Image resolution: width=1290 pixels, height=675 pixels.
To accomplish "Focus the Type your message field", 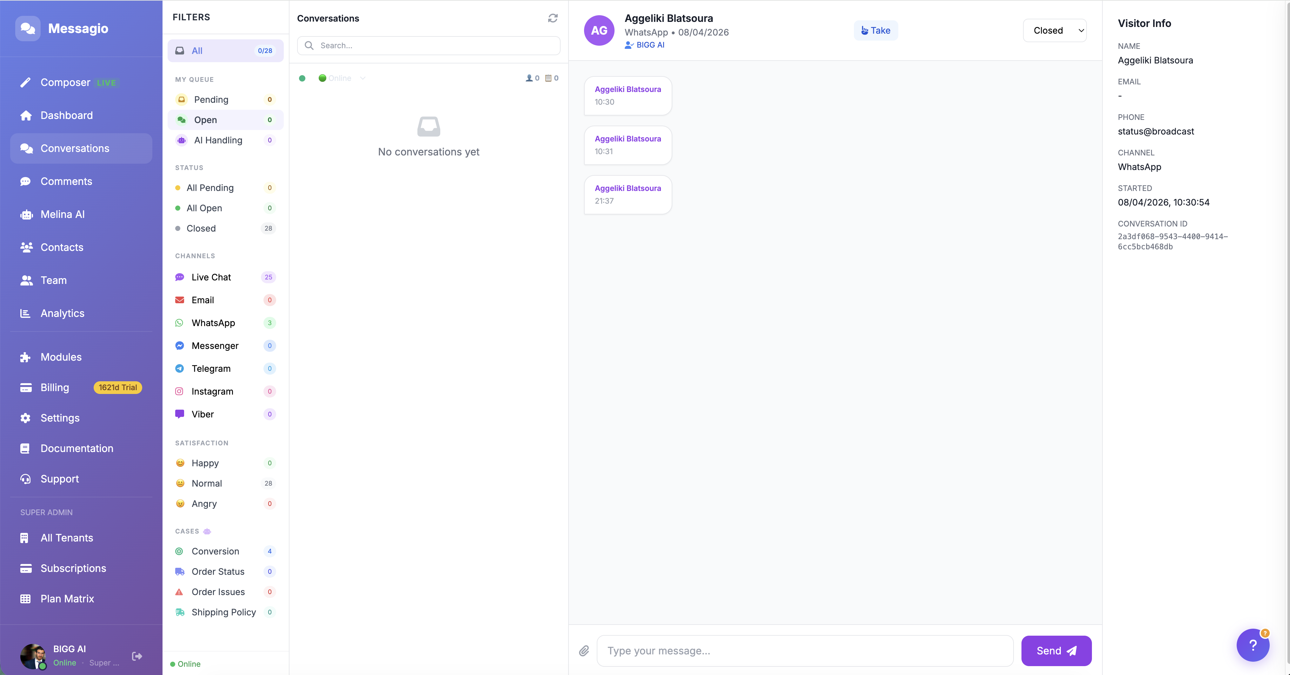I will point(805,651).
